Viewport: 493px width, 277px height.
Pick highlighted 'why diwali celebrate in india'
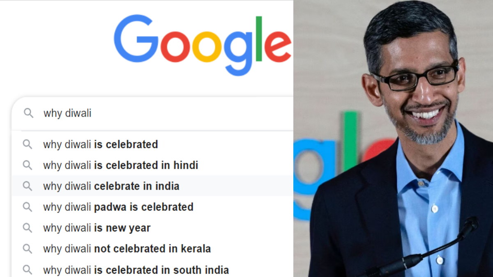[152, 186]
